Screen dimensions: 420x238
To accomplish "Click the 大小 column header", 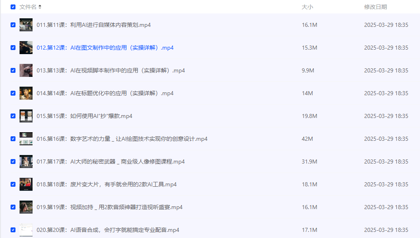I will tap(307, 7).
